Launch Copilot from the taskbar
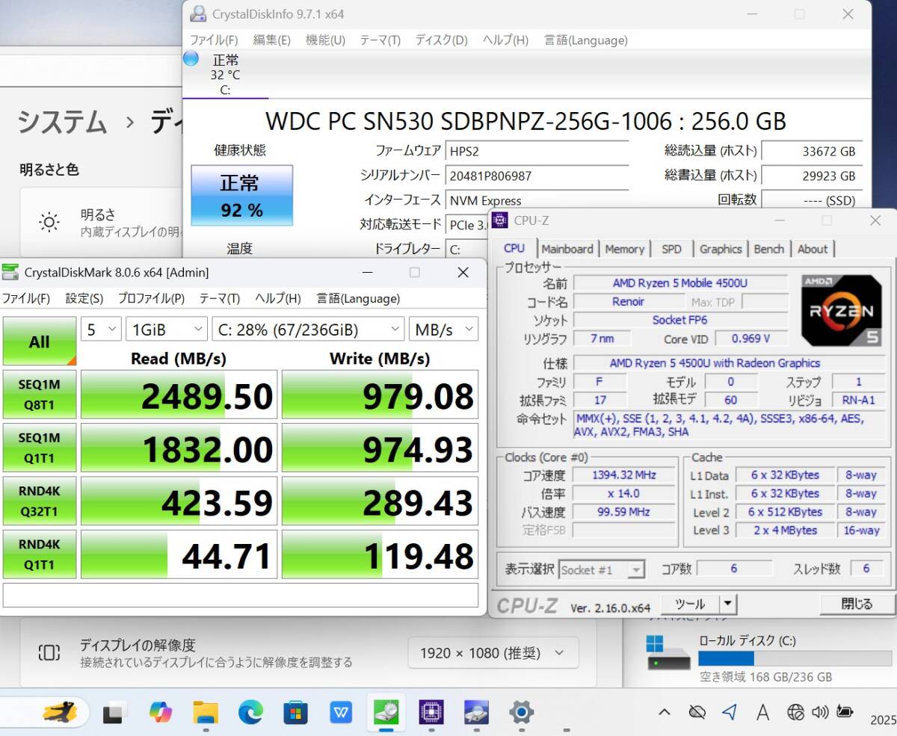This screenshot has width=897, height=736. point(160,712)
